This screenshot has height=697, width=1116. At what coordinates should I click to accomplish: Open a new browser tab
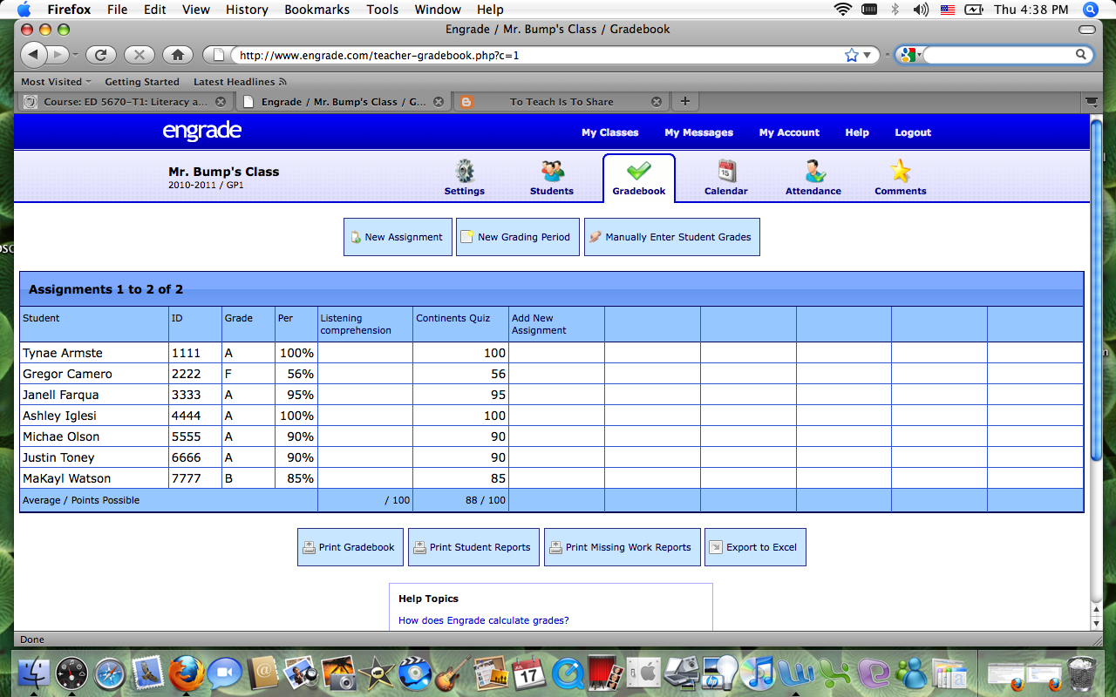685,101
